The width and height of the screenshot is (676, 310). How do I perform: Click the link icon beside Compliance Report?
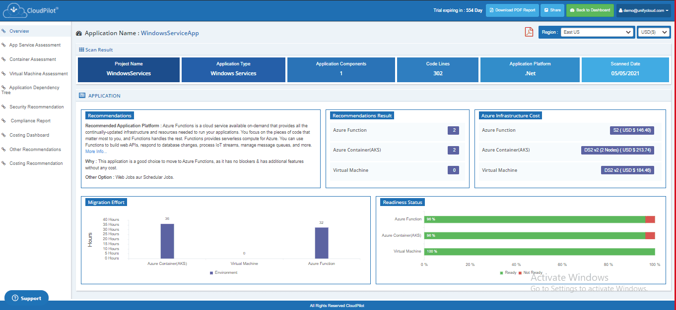click(x=3, y=121)
